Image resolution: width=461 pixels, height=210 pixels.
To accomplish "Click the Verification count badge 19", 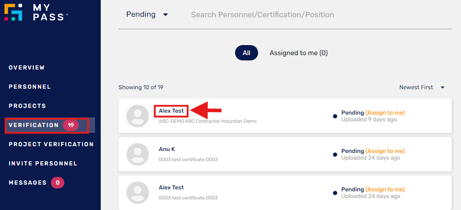I will [71, 125].
